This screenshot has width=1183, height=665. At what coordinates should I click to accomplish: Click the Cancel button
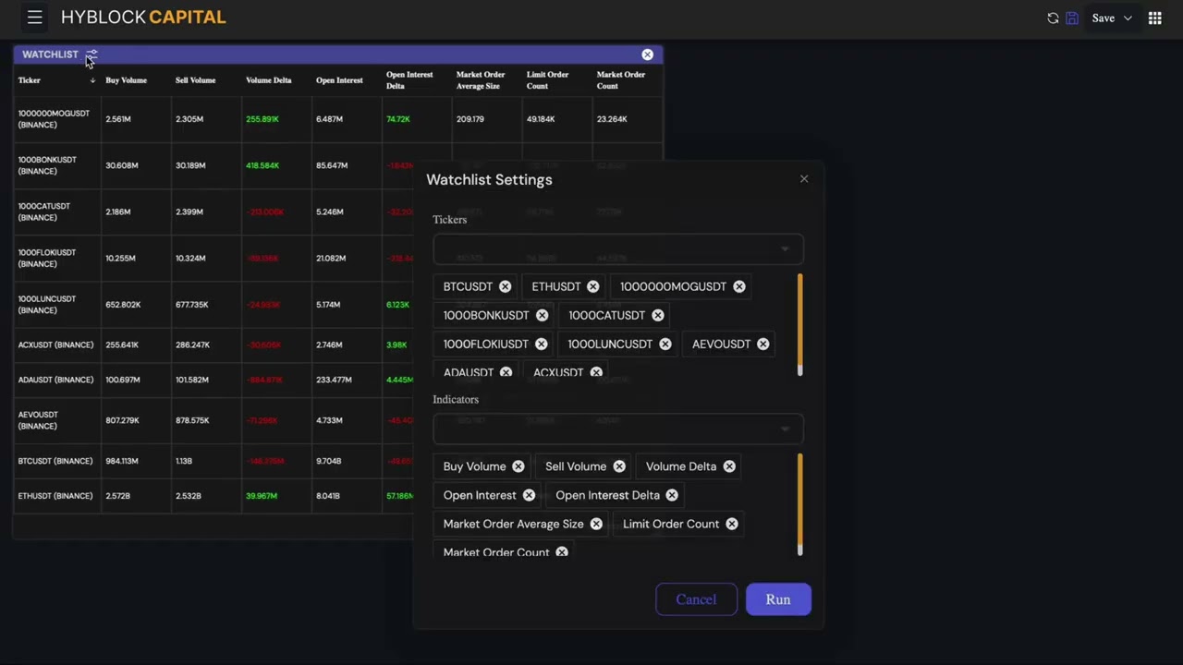click(696, 599)
